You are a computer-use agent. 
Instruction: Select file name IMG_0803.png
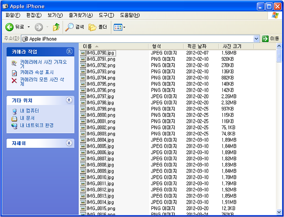(x=101, y=134)
